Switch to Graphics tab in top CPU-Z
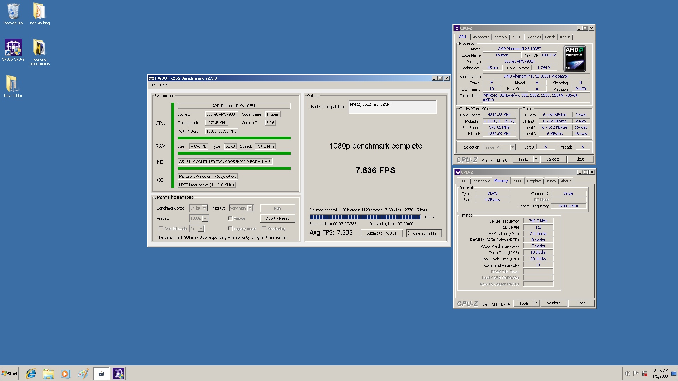 (x=533, y=37)
